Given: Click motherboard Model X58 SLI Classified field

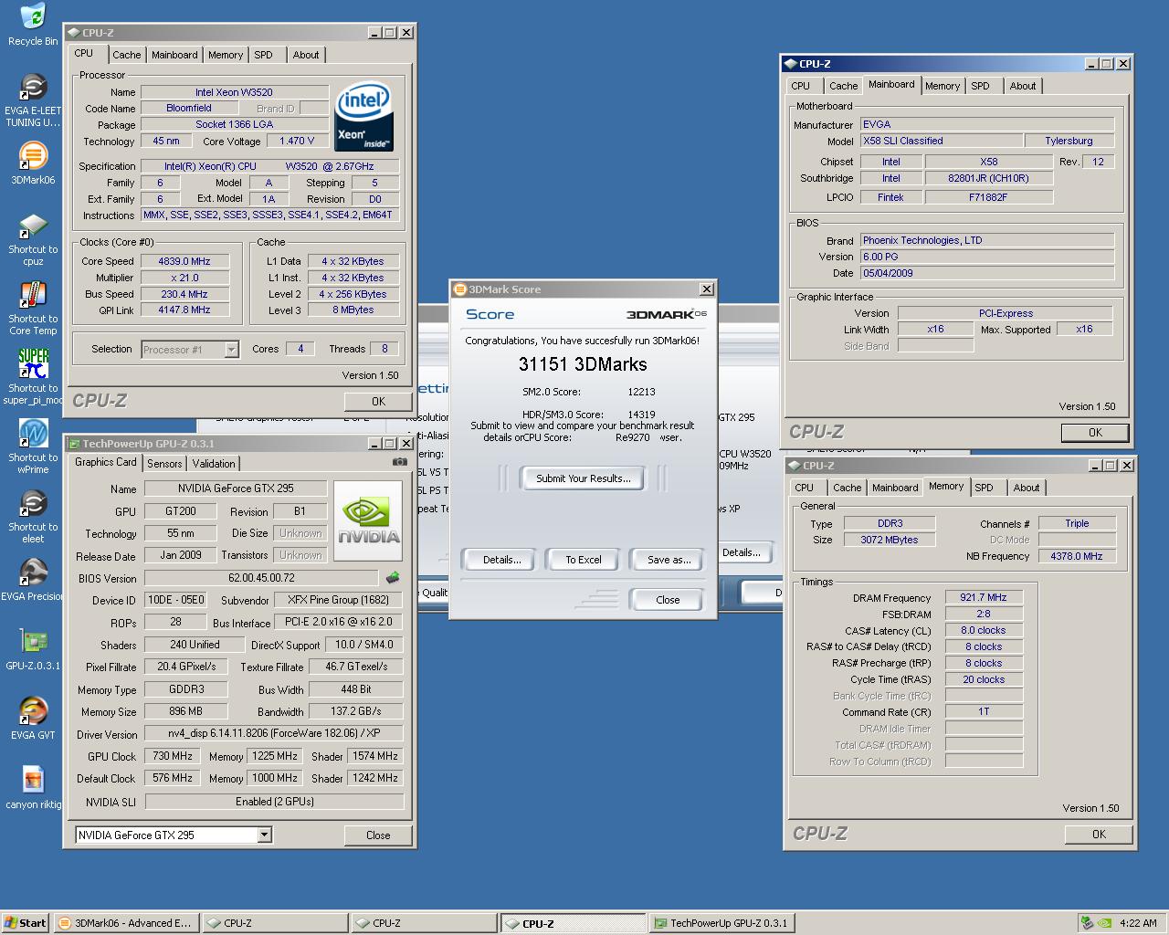Looking at the screenshot, I should tap(942, 141).
